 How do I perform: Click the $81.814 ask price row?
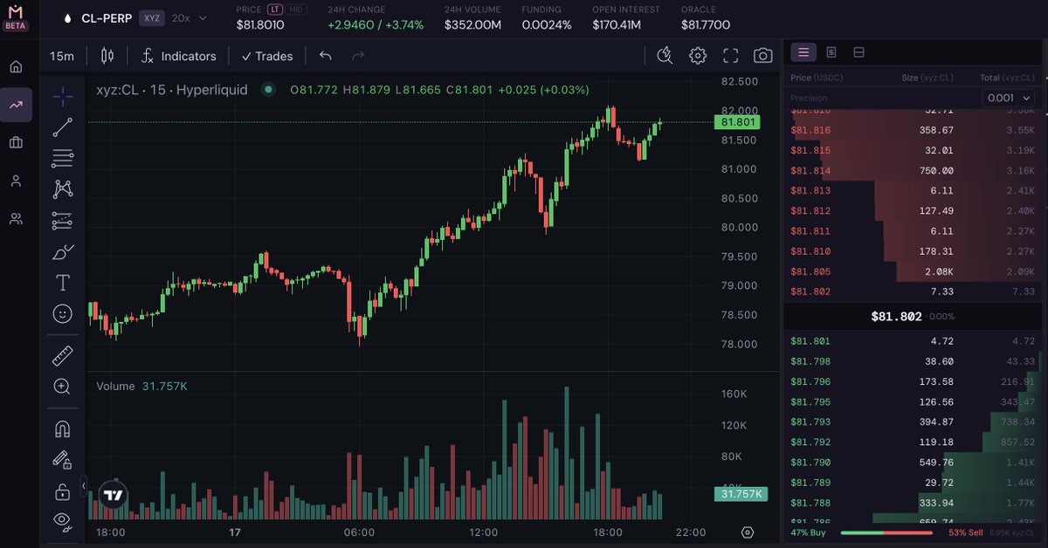click(x=914, y=170)
